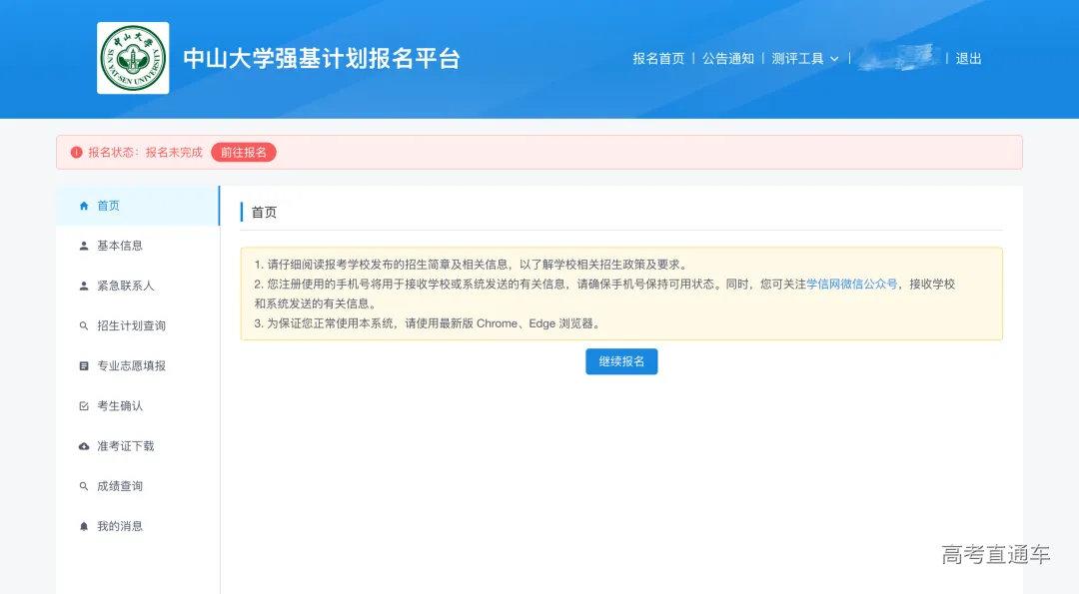Select the person icon next to 基本信息
This screenshot has height=594, width=1079.
point(84,246)
